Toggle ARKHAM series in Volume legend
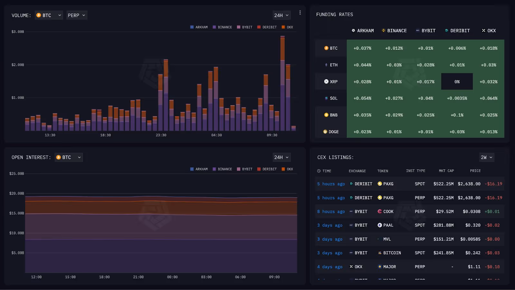The height and width of the screenshot is (290, 515). pos(199,27)
